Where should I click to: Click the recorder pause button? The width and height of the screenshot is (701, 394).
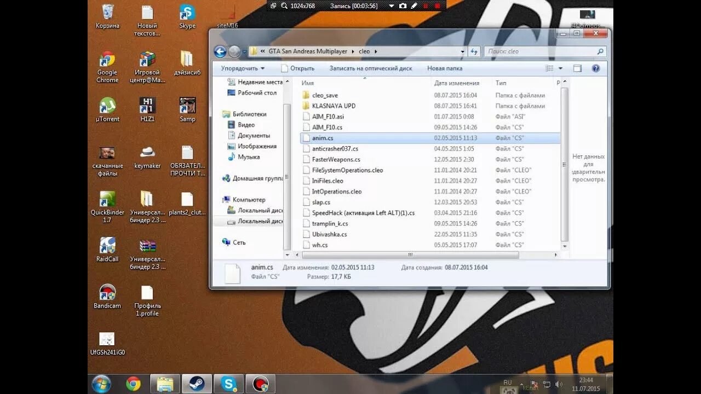point(426,5)
